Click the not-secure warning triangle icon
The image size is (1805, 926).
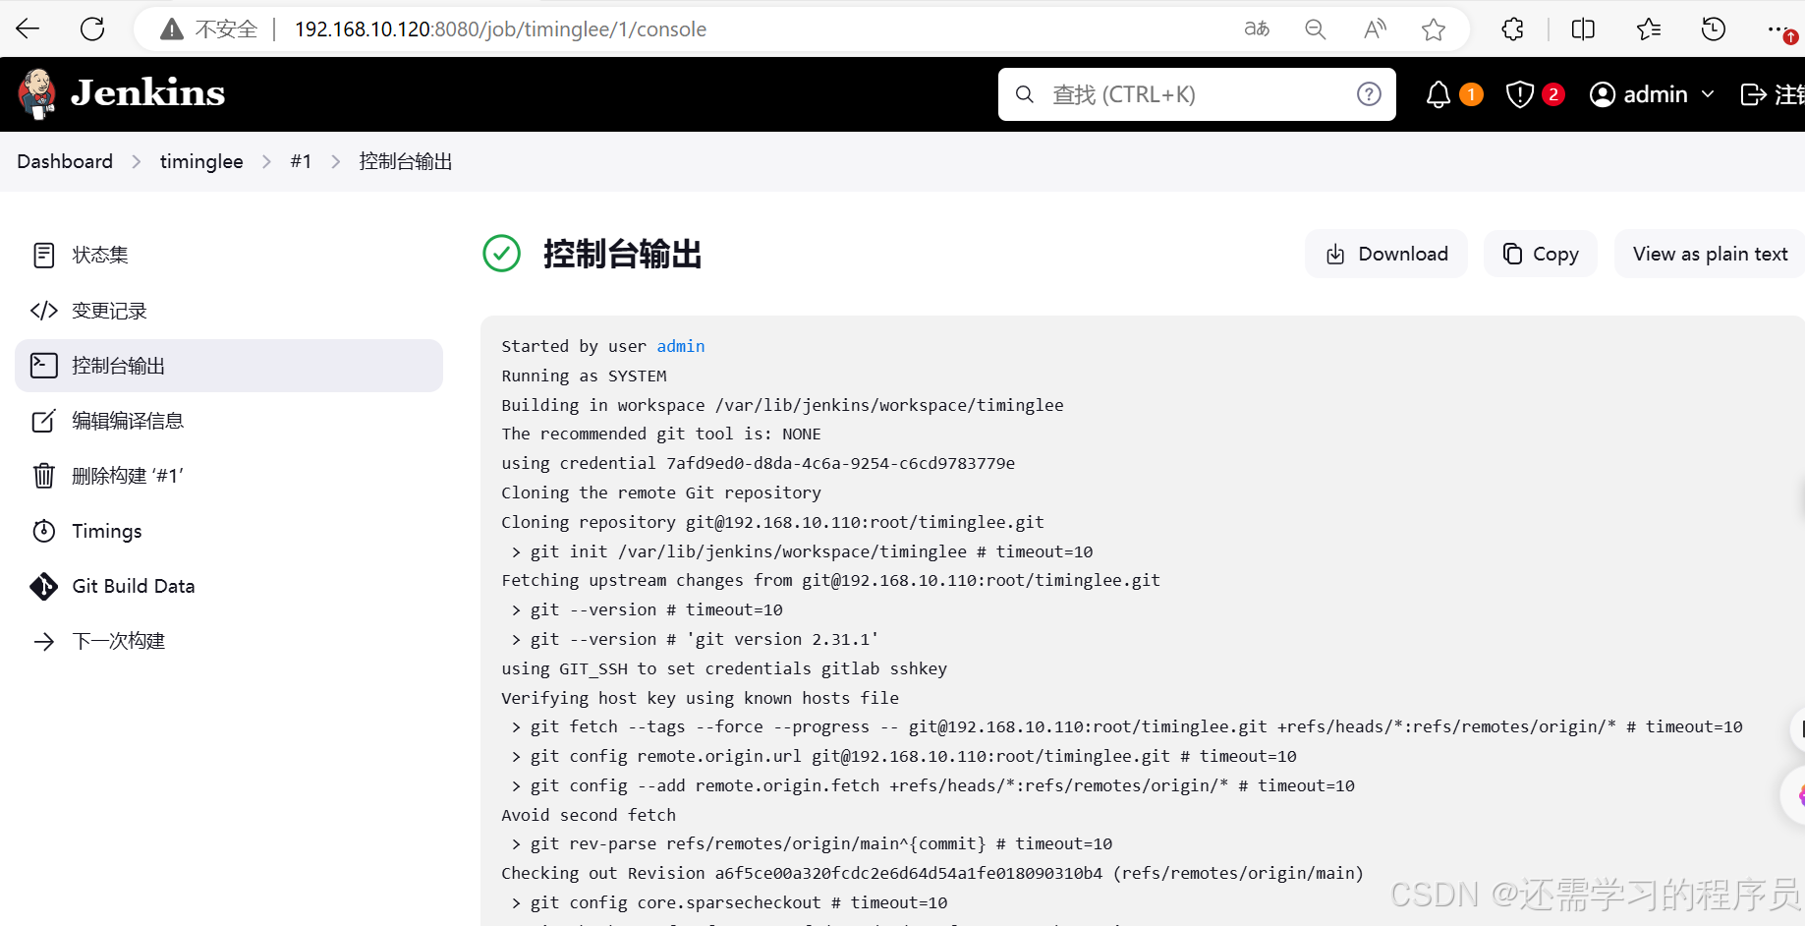(x=172, y=29)
